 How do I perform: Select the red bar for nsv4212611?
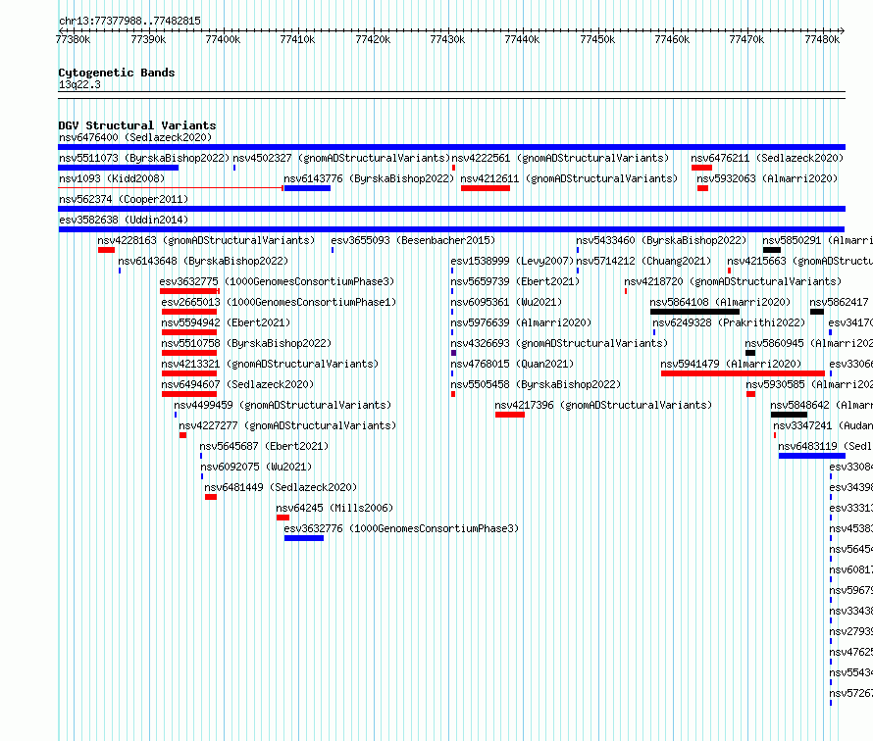486,188
